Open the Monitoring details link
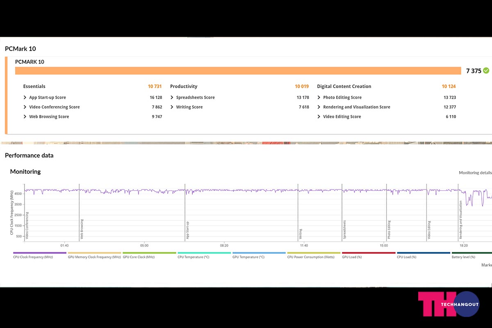The height and width of the screenshot is (328, 492). pyautogui.click(x=475, y=173)
